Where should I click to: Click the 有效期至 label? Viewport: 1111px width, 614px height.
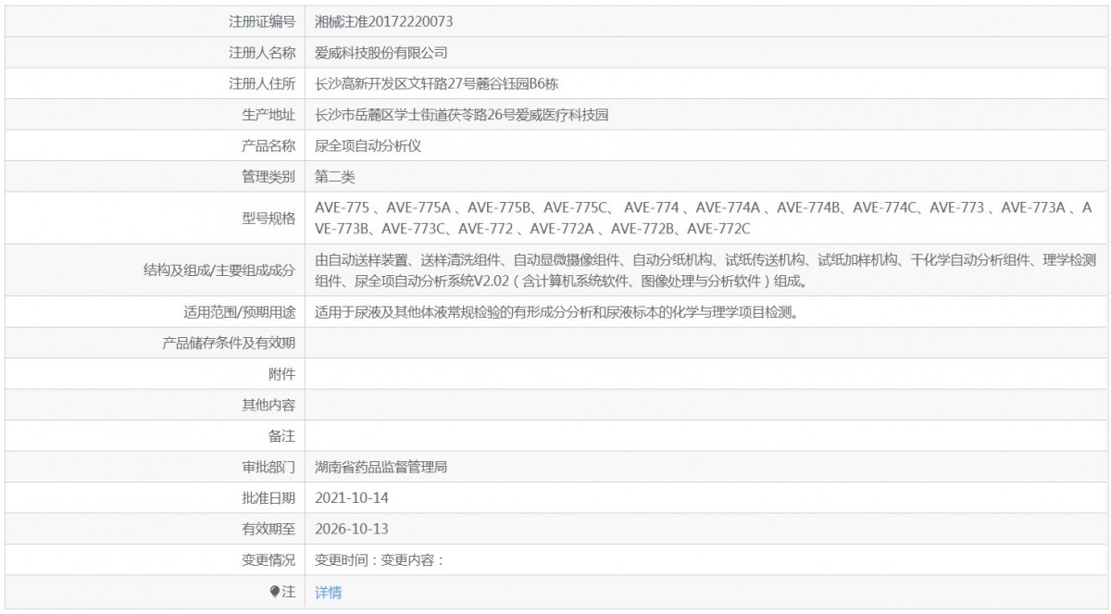268,529
